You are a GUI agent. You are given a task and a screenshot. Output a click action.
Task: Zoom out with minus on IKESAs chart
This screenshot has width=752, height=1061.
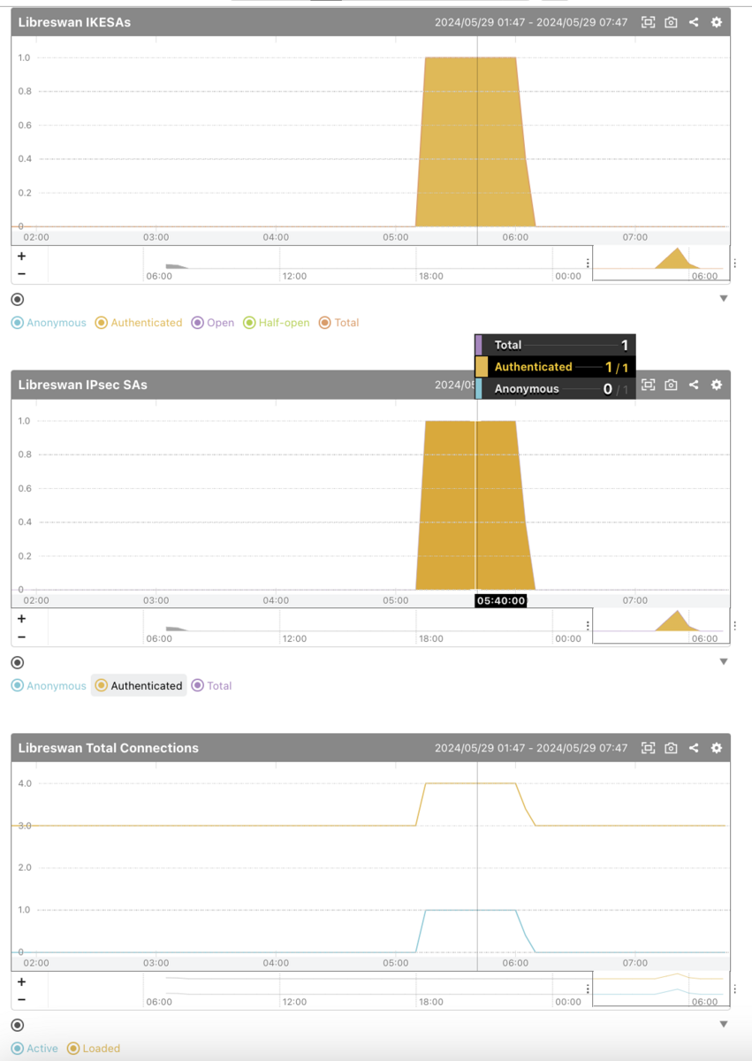22,274
